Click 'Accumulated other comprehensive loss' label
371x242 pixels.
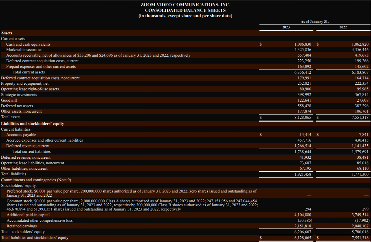point(39,221)
